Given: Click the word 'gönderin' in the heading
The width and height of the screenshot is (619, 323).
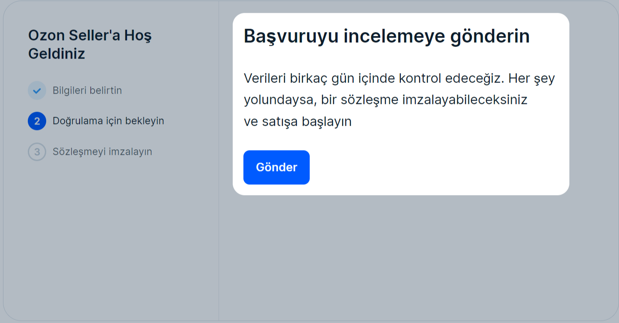Looking at the screenshot, I should (x=490, y=36).
